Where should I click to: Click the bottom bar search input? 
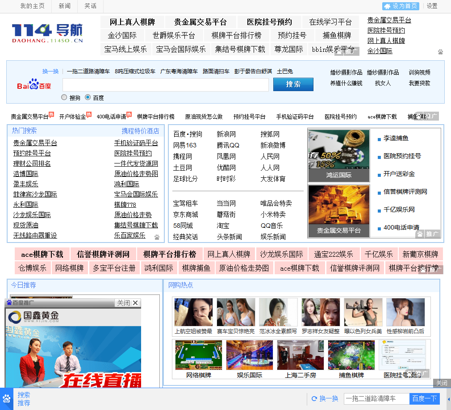[376, 398]
